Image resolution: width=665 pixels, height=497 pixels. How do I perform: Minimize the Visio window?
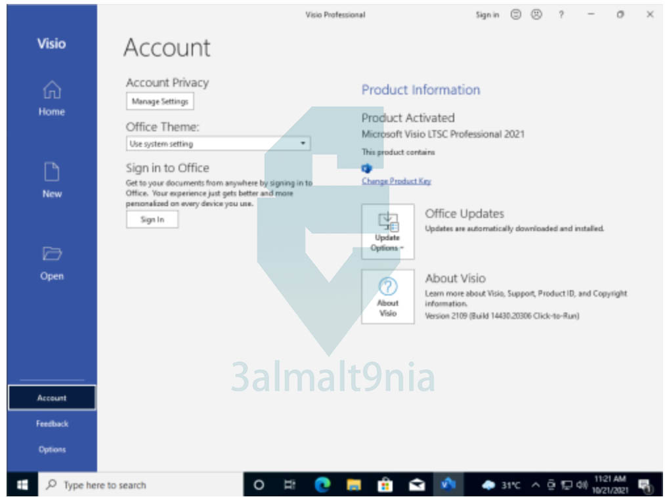click(591, 14)
